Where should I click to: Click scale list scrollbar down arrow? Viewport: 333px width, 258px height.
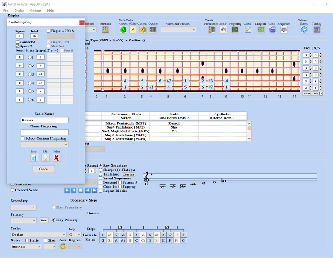[x=250, y=138]
